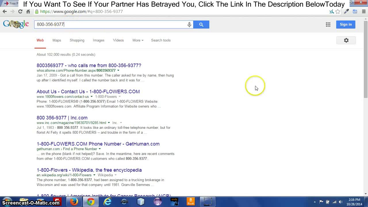Viewport: 368px width, 207px height.
Task: Open the whocallsme 8003569377 result
Action: [89, 65]
